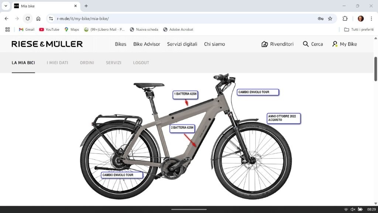This screenshot has width=378, height=213.
Task: Open the Chrome three-dot menu
Action: point(371,18)
